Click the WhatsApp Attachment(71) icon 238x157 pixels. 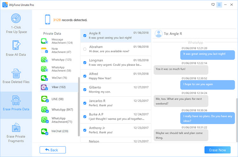tap(45, 120)
